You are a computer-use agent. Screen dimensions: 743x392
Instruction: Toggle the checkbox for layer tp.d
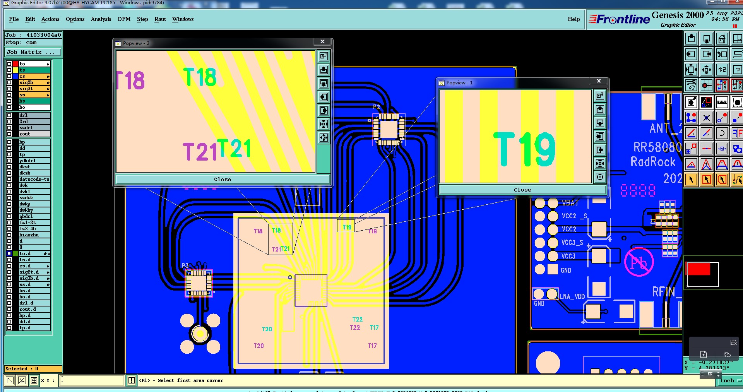click(9, 328)
